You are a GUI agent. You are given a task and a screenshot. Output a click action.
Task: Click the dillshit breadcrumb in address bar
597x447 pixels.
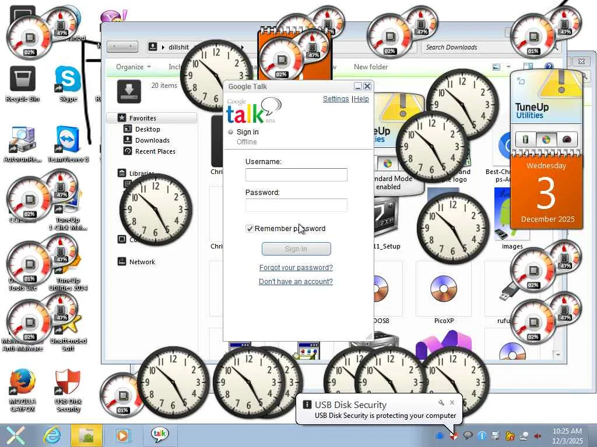coord(178,47)
